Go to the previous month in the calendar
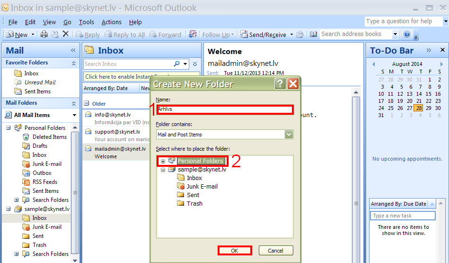This screenshot has width=449, height=263. tap(373, 64)
